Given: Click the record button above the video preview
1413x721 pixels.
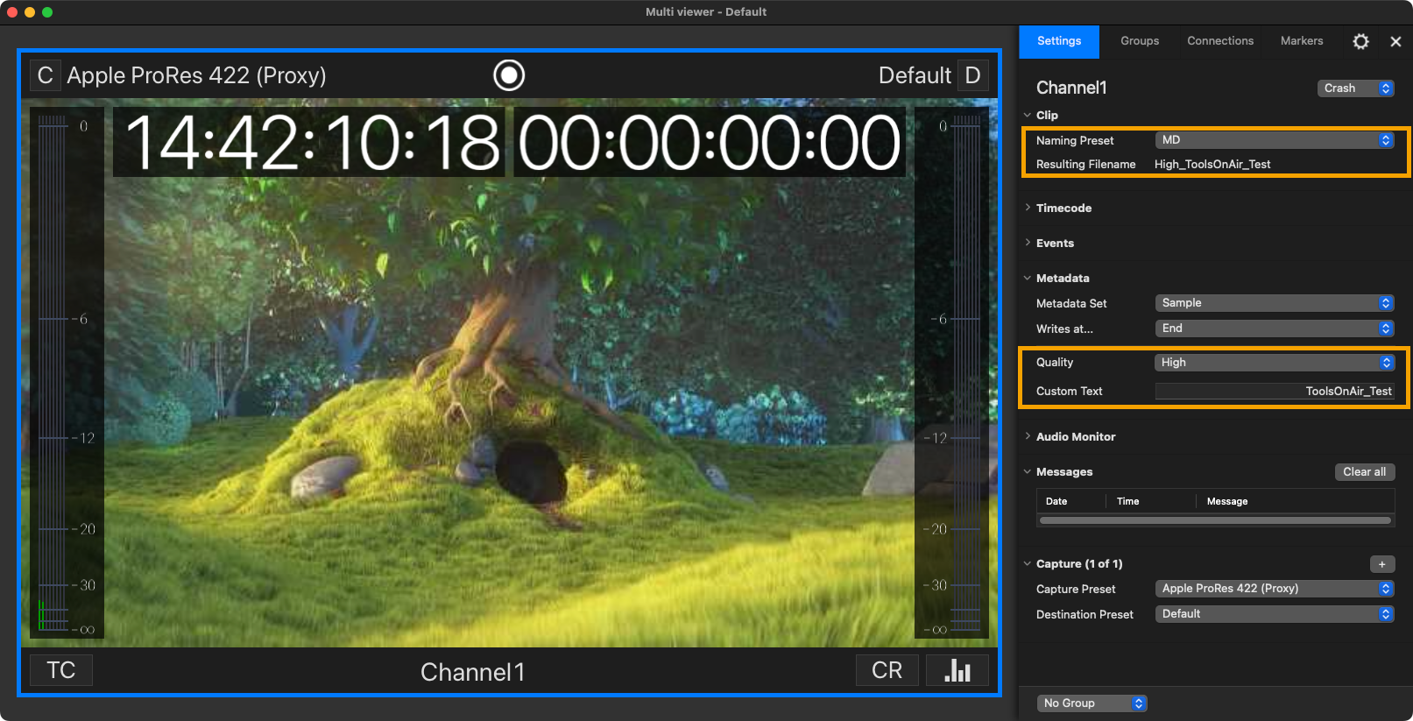Looking at the screenshot, I should (509, 75).
